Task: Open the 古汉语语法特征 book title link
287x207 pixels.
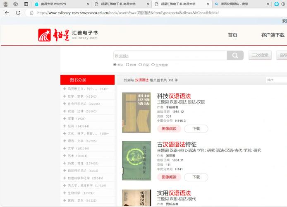Action: pos(177,144)
